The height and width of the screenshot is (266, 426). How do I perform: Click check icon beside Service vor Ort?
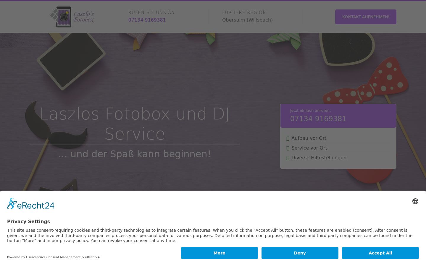288,148
